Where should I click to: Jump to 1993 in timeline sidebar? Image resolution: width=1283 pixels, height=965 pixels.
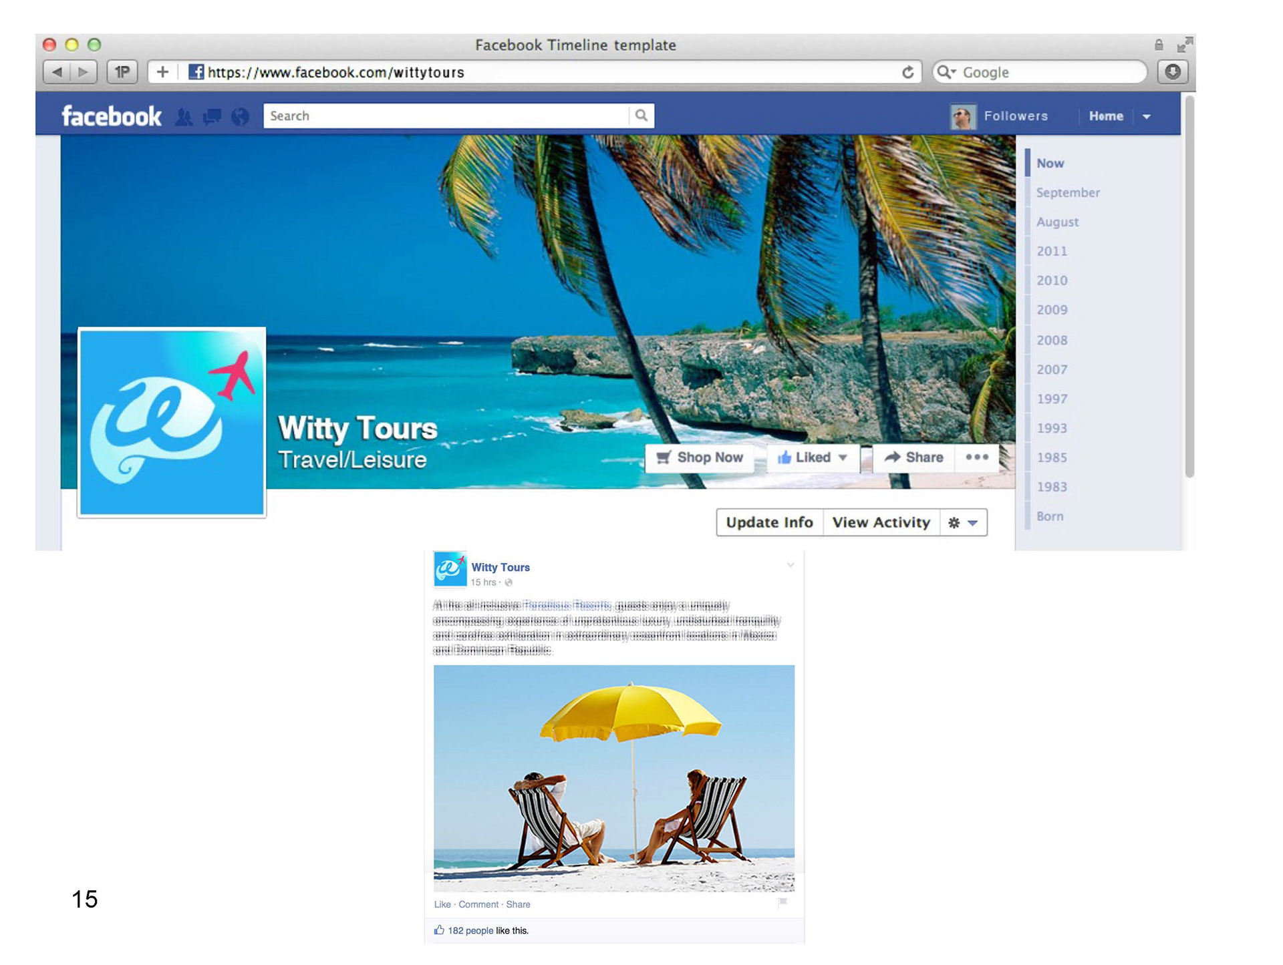point(1052,429)
